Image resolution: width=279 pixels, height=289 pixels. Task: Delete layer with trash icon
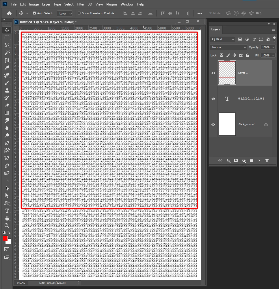(x=267, y=161)
